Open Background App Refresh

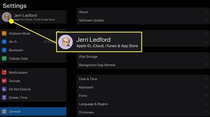(x=143, y=65)
